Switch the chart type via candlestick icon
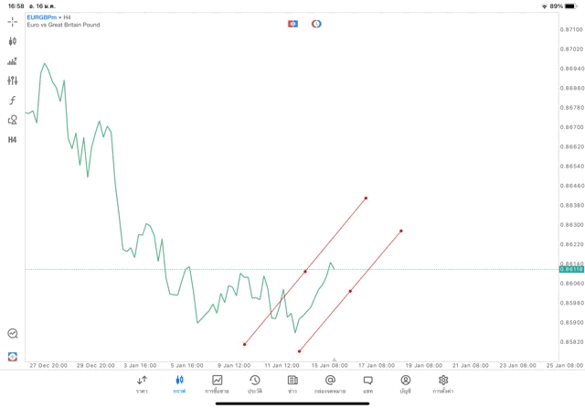 (x=13, y=41)
